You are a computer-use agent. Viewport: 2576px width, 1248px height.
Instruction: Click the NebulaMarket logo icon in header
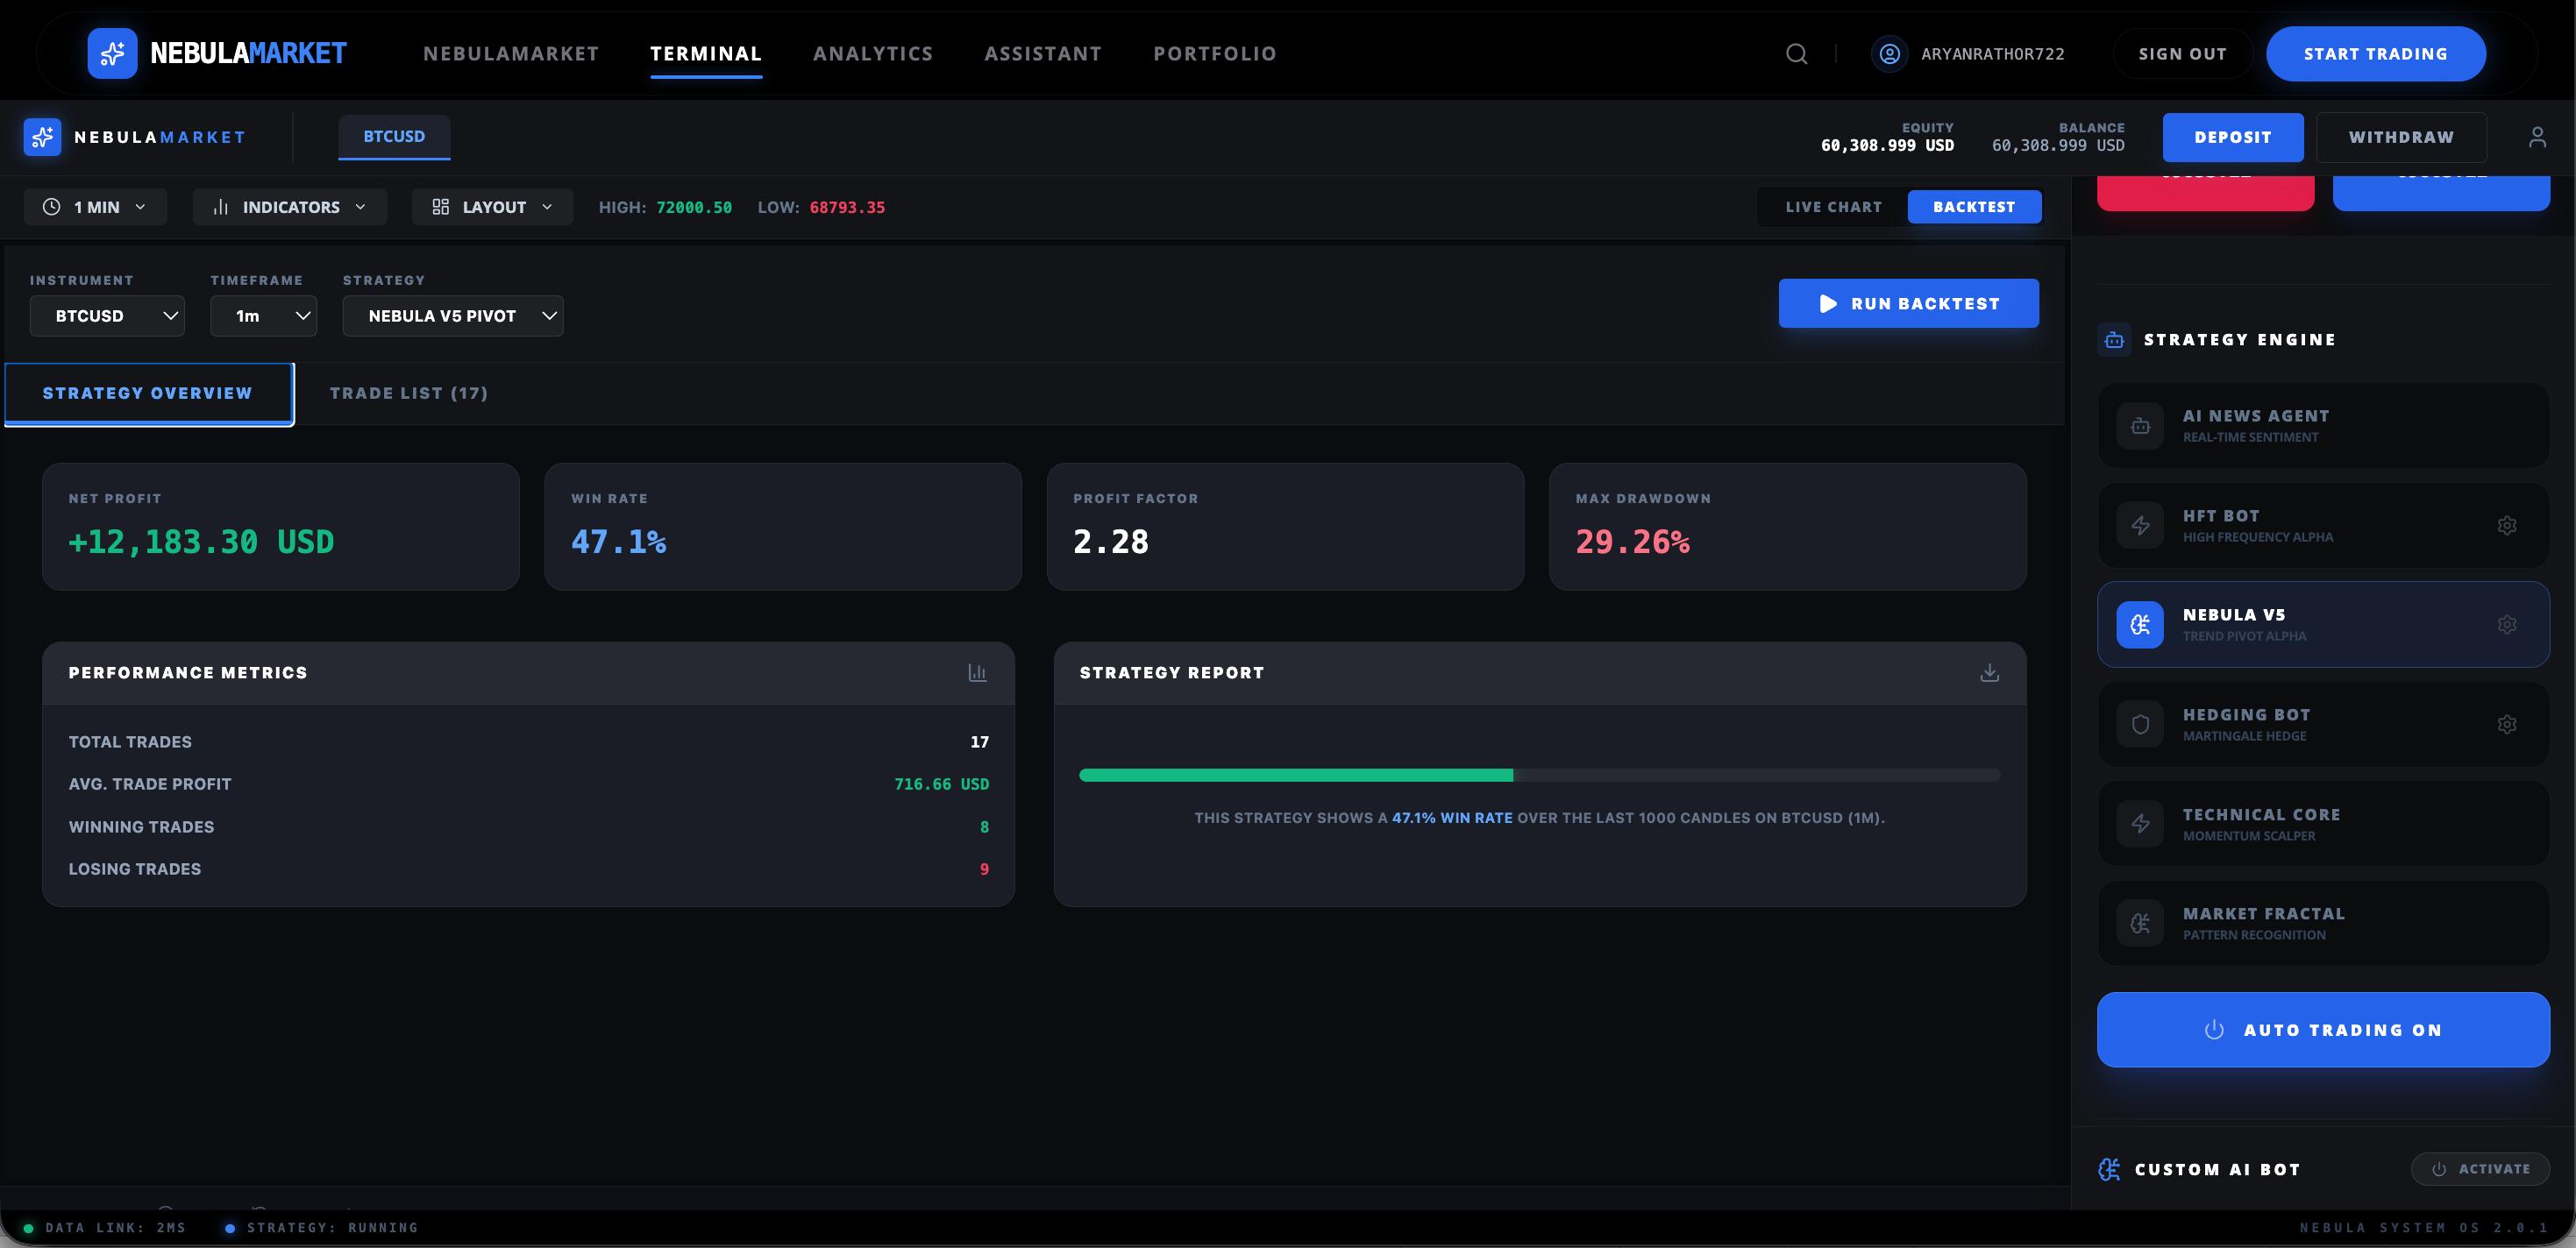(112, 53)
